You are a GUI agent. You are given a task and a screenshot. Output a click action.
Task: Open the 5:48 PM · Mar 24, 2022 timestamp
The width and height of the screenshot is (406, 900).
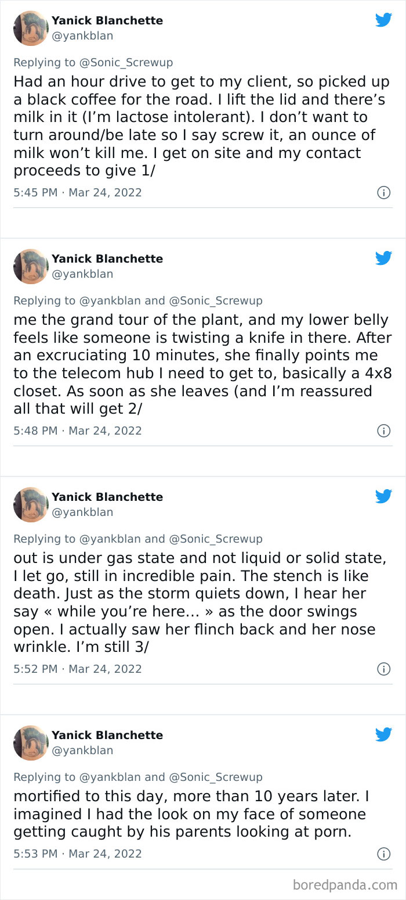(78, 431)
